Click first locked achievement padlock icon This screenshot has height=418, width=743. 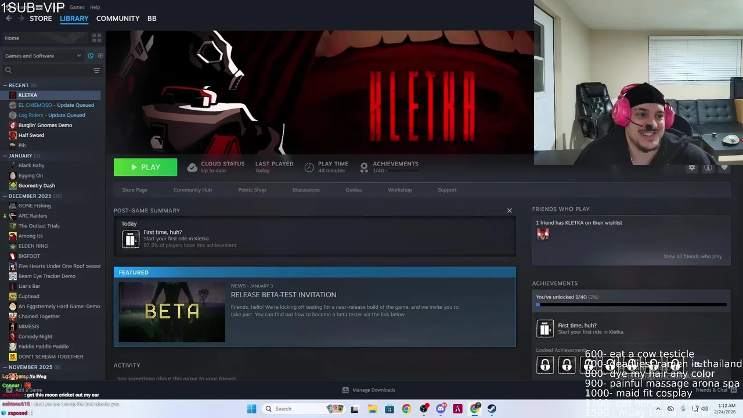click(545, 365)
